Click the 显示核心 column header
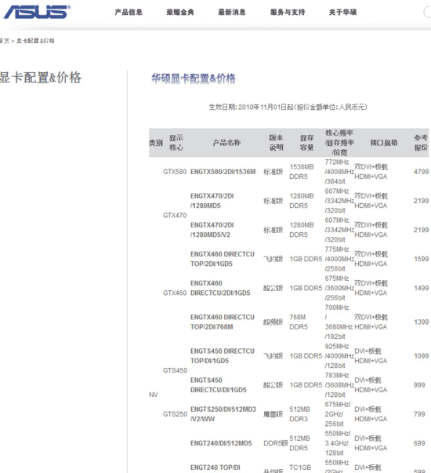 coord(176,143)
